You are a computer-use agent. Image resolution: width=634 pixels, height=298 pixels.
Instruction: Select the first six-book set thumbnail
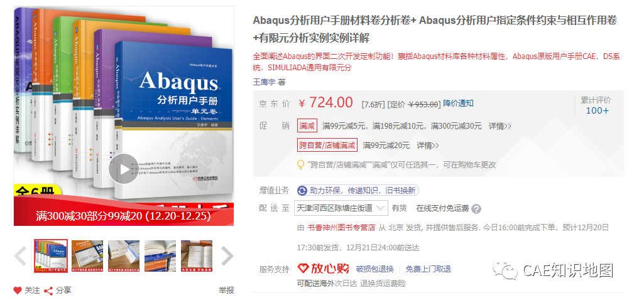pos(51,256)
